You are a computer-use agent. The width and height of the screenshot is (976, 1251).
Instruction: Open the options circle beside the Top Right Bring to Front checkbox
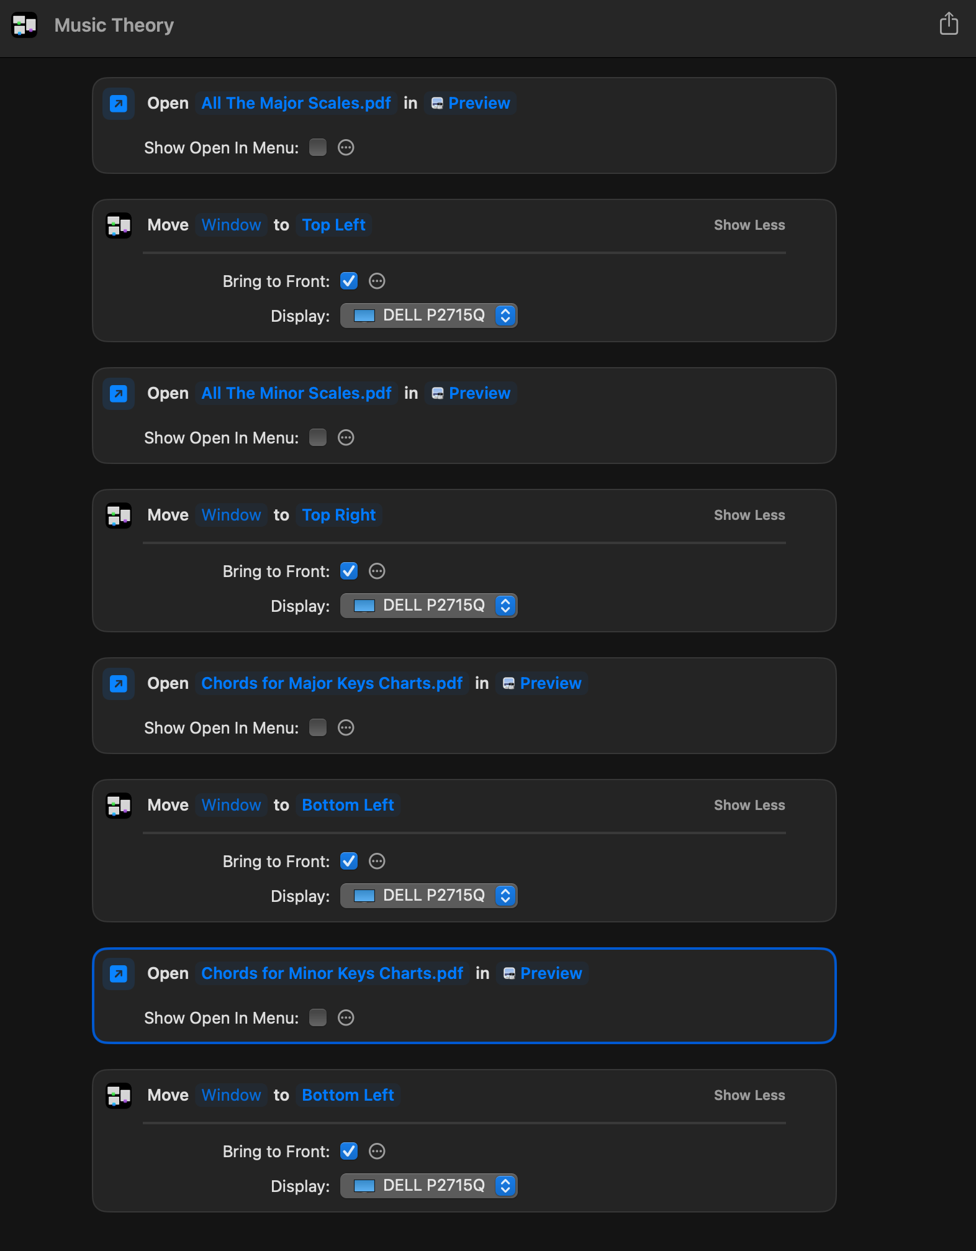(x=377, y=571)
